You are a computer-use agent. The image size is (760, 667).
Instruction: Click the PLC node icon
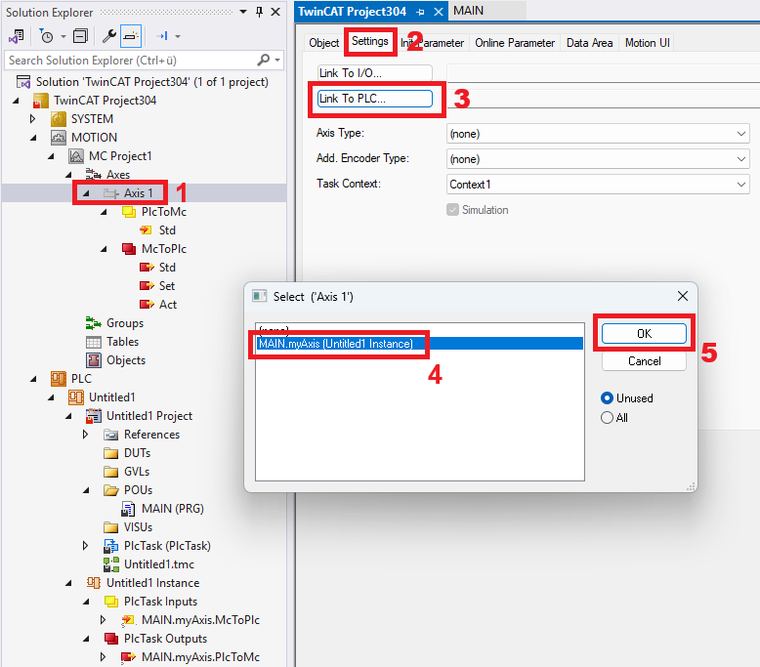[x=59, y=379]
